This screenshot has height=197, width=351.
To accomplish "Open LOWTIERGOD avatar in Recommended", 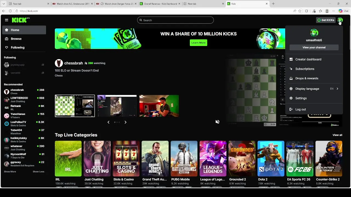I will pyautogui.click(x=7, y=100).
